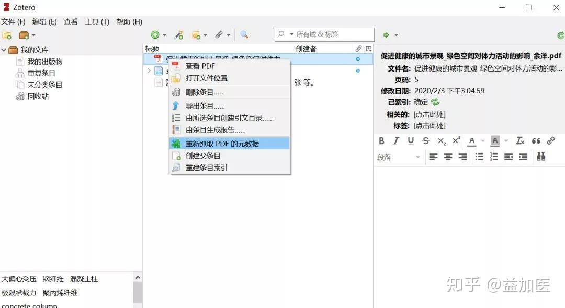The image size is (565, 308).
Task: Open the Locate dropdown arrow
Action: point(397,35)
